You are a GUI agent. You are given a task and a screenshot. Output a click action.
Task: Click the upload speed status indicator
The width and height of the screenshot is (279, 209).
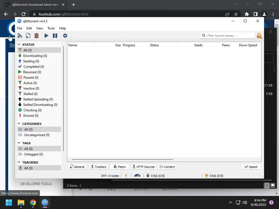214,176
